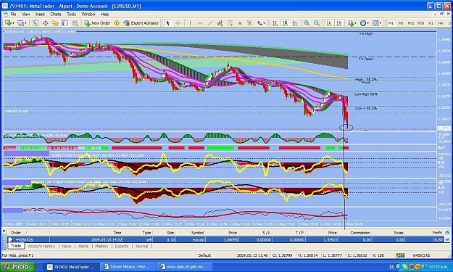Select the H1 timeframe
This screenshot has width=453, height=272.
click(431, 23)
